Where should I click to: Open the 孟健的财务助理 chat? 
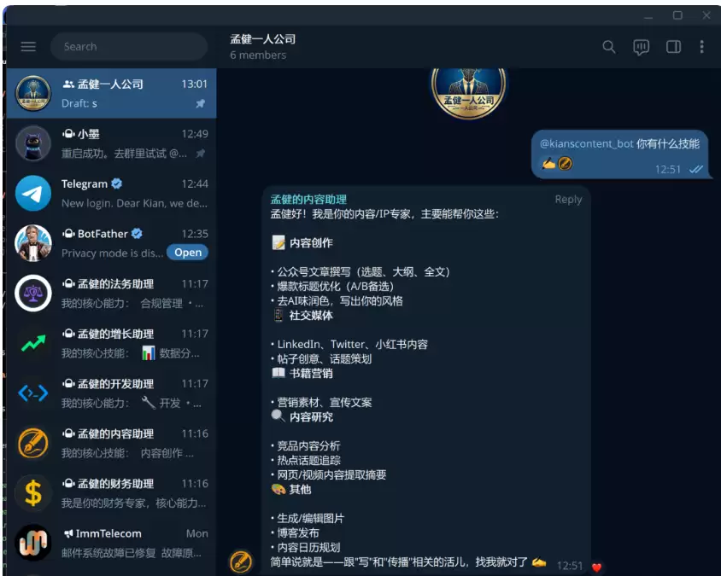click(x=111, y=493)
